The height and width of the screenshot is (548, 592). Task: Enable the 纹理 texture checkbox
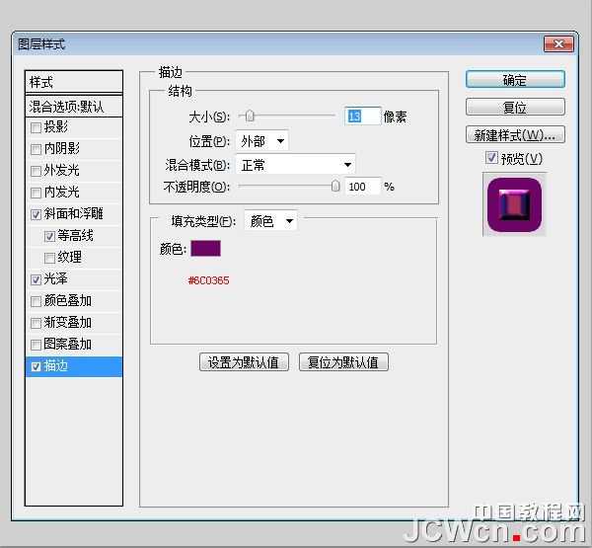[x=49, y=258]
